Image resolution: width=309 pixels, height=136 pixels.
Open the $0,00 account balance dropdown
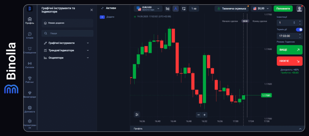(x=261, y=8)
